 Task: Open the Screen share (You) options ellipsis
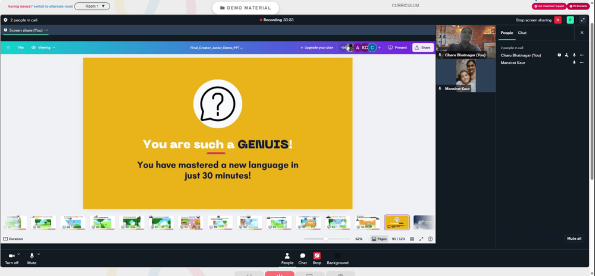(46, 30)
